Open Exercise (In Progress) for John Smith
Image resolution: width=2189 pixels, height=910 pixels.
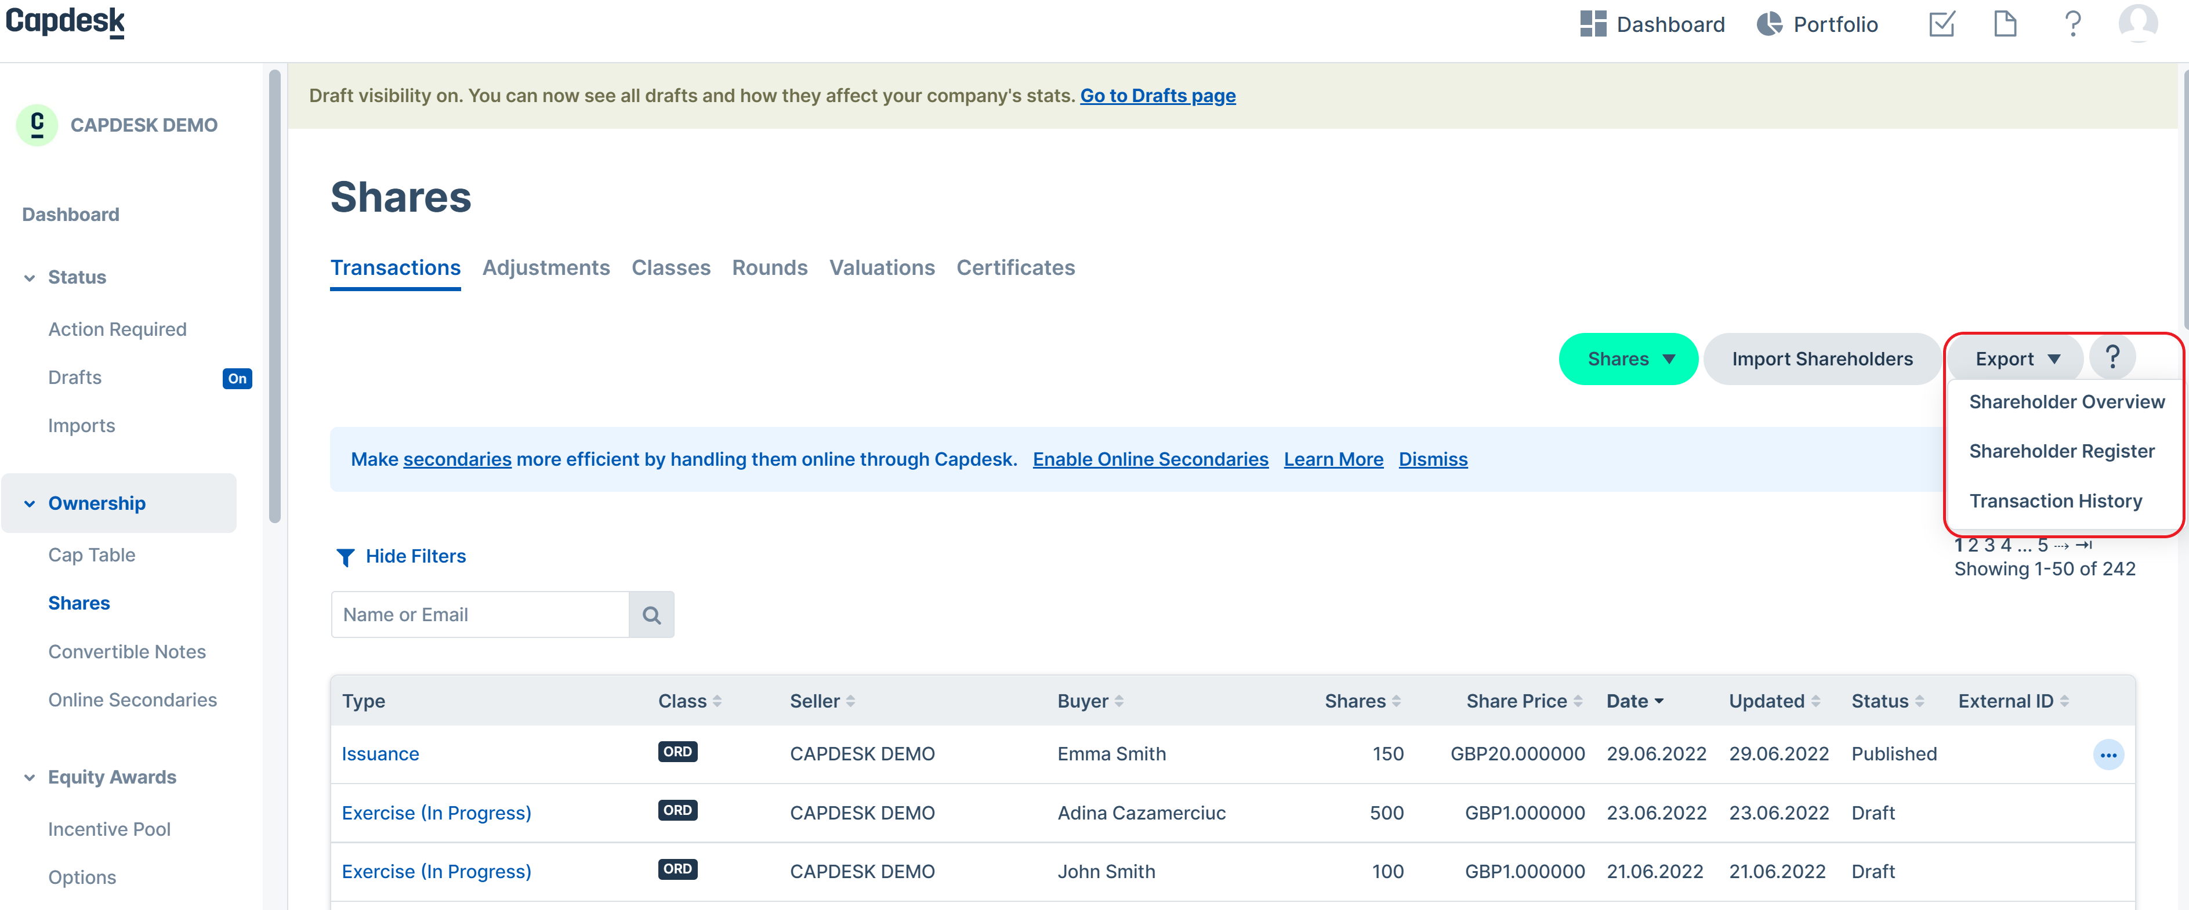pos(436,872)
